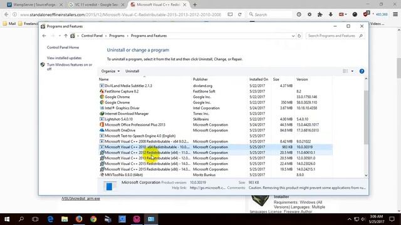Click the Firefox downloads arrow icon

[331, 14]
